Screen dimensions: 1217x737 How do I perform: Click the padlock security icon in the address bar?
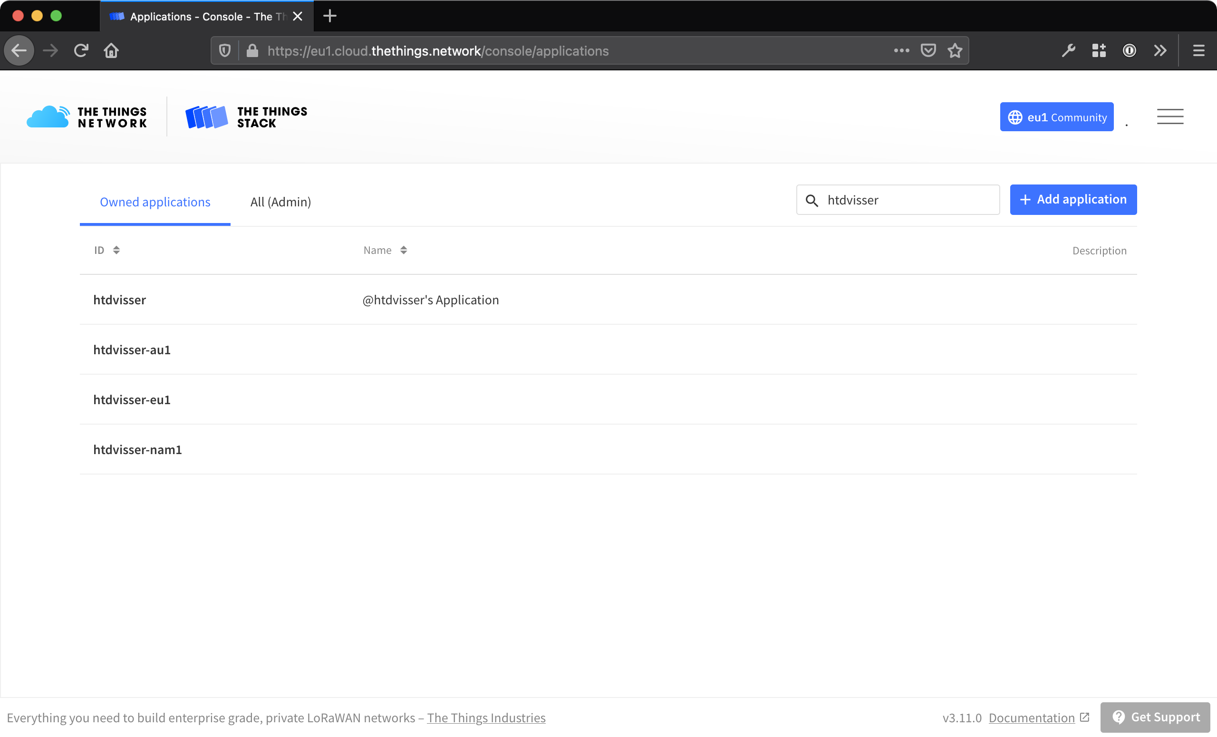pyautogui.click(x=252, y=50)
